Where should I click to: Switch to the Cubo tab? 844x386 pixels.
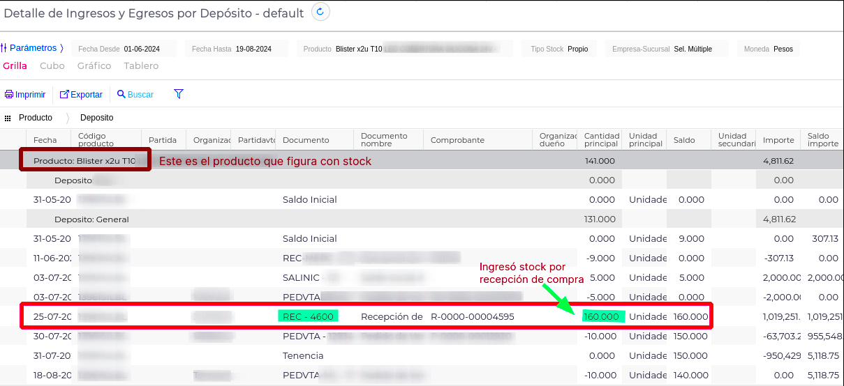(52, 66)
